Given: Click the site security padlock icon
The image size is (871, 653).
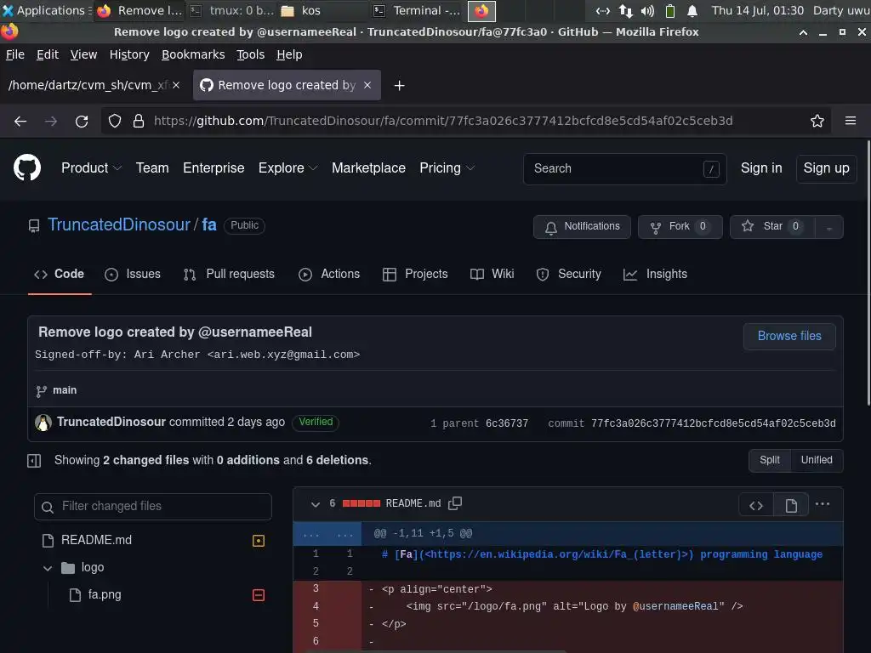Looking at the screenshot, I should coord(139,121).
